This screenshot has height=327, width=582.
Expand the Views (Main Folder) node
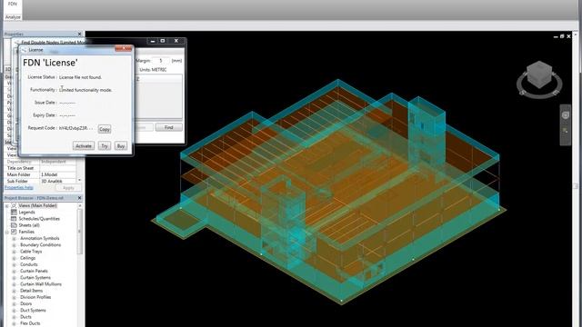(6, 206)
